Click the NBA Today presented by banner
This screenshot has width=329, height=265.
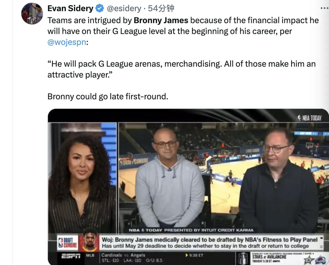(191, 230)
